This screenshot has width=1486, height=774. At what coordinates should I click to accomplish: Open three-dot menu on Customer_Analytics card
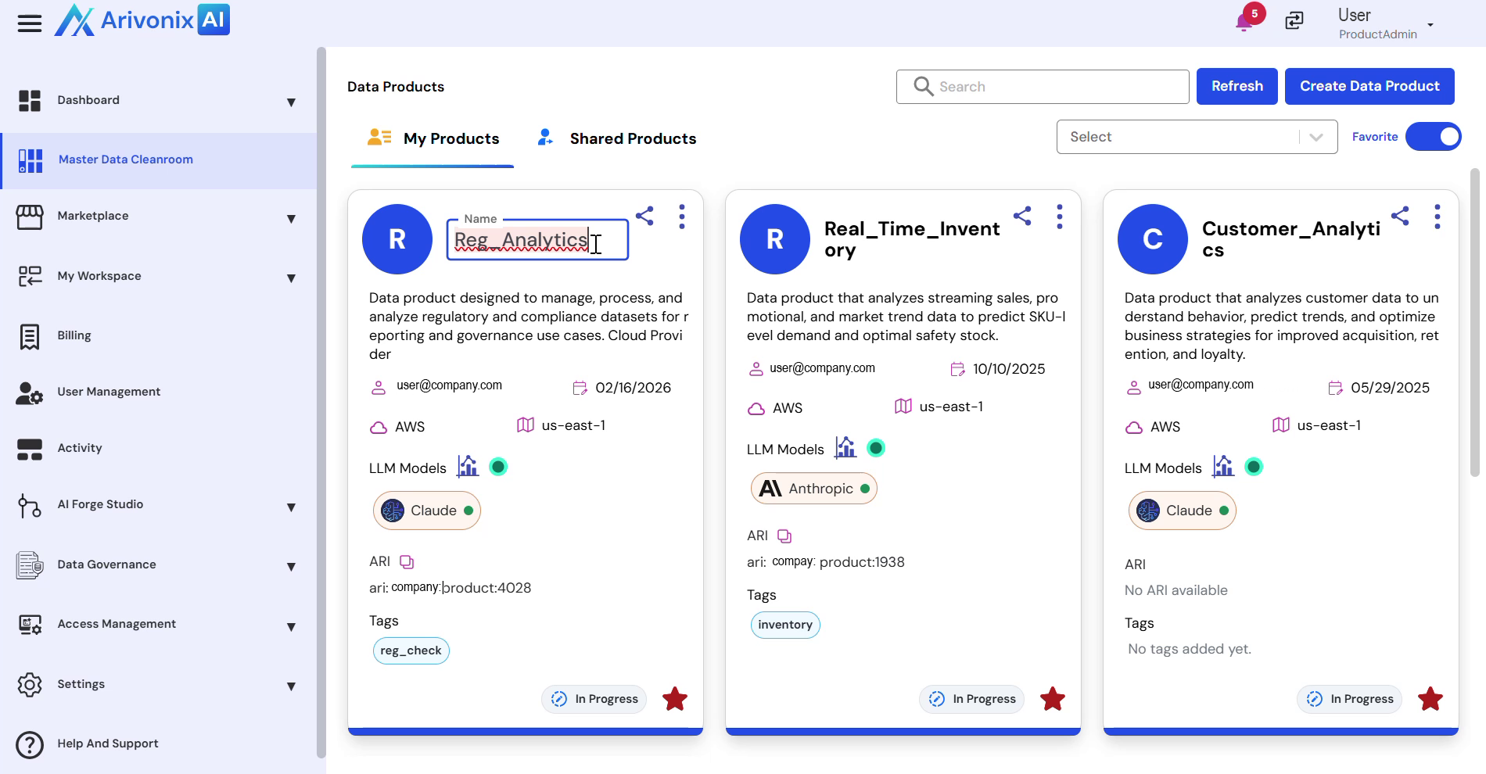coord(1437,217)
